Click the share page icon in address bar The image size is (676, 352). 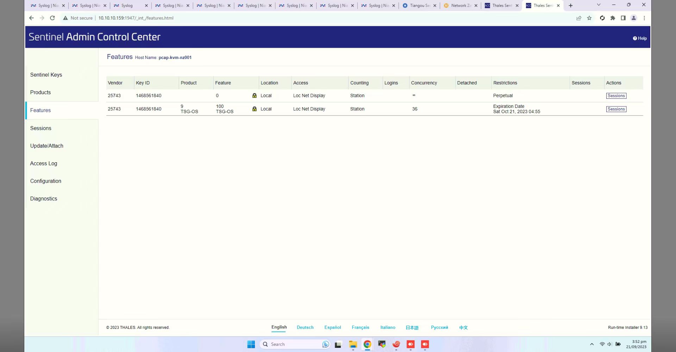(578, 18)
